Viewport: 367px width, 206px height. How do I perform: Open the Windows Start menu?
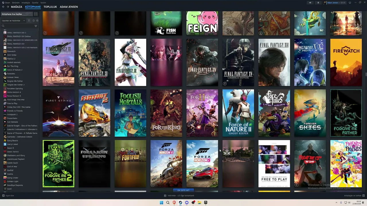point(161,203)
